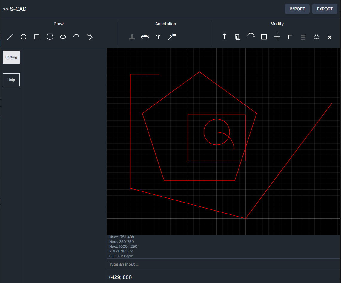Open the IMPORT dialog

coord(297,9)
